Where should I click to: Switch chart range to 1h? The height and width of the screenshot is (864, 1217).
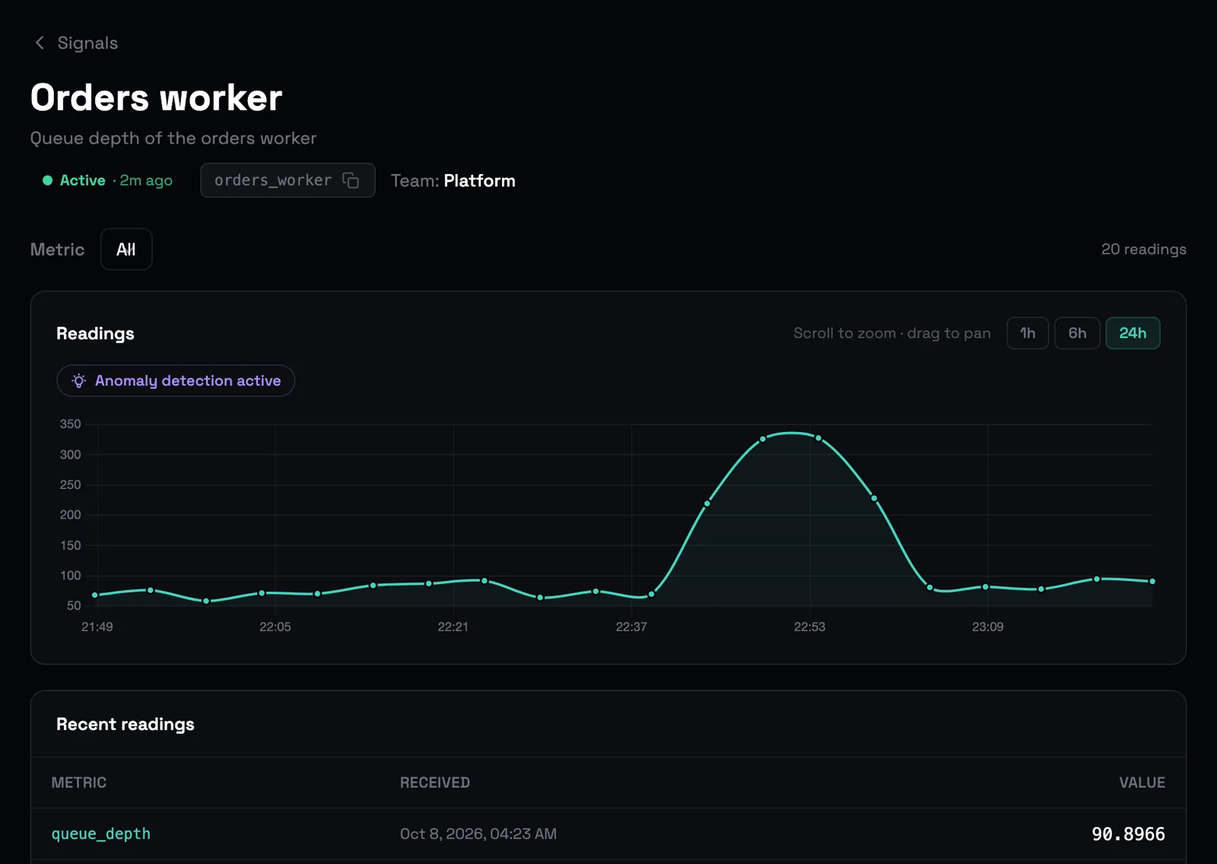[x=1028, y=333]
